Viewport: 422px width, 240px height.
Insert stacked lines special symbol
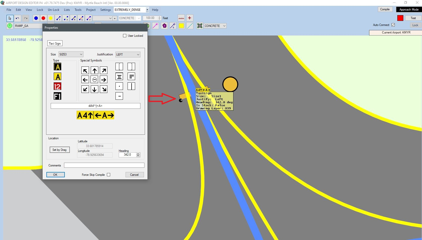point(131,76)
